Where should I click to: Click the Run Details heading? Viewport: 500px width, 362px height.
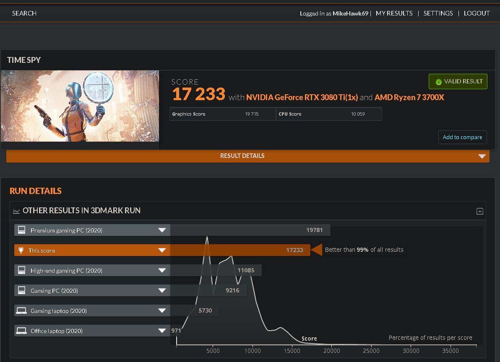click(x=35, y=191)
